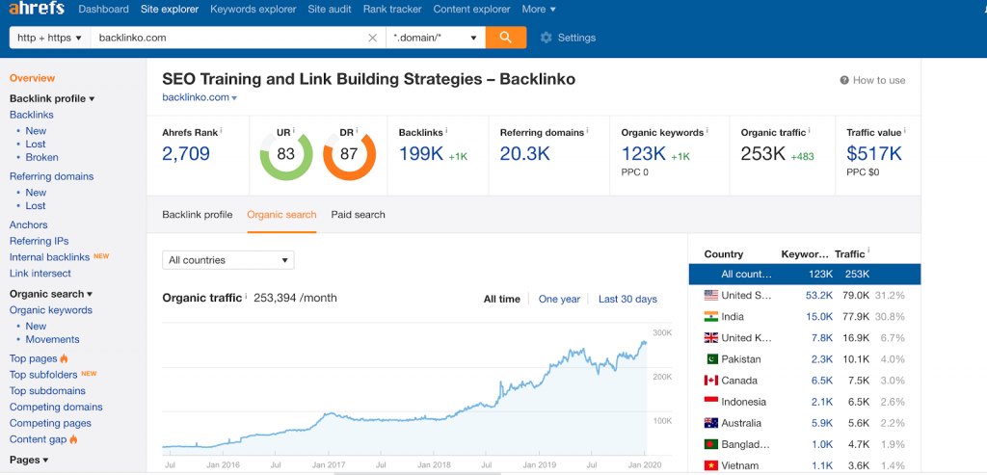Click info icon next to Referring domains

[x=587, y=131]
